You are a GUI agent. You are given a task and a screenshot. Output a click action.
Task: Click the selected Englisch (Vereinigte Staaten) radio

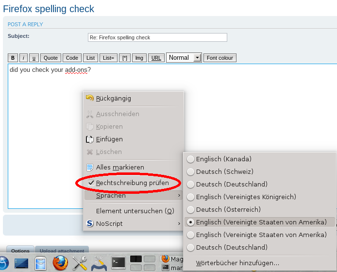190,222
